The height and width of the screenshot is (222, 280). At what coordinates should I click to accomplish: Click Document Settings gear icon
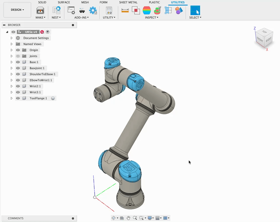(18, 38)
